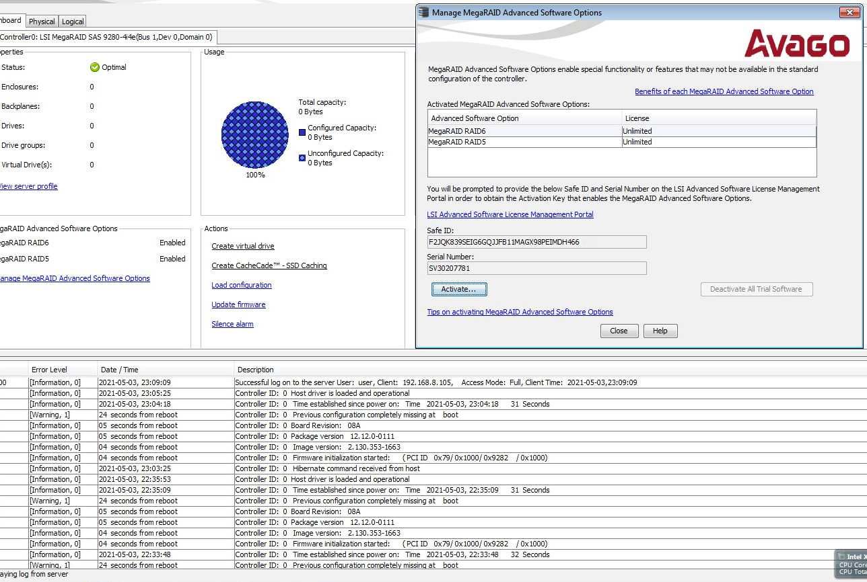Click the Unconfigured Capacity legend swatch
The image size is (867, 582).
pyautogui.click(x=302, y=158)
